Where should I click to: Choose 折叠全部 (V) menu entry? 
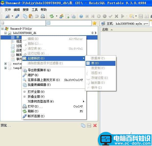(53, 97)
